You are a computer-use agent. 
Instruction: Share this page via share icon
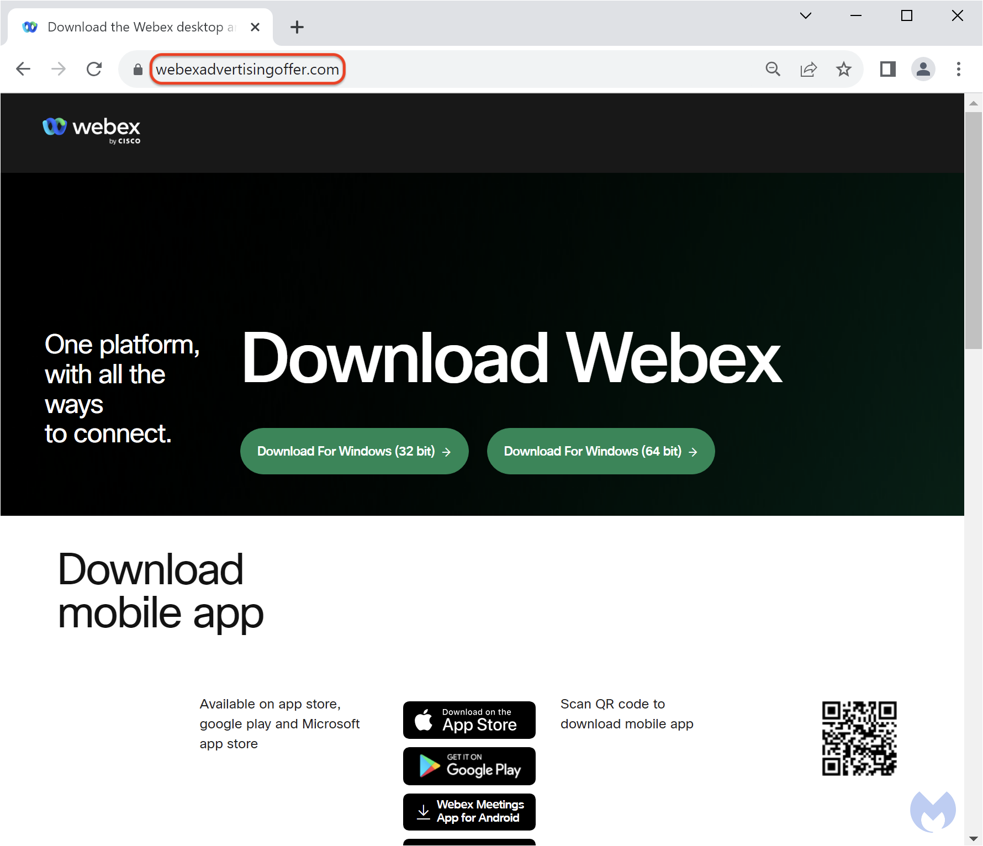[808, 69]
